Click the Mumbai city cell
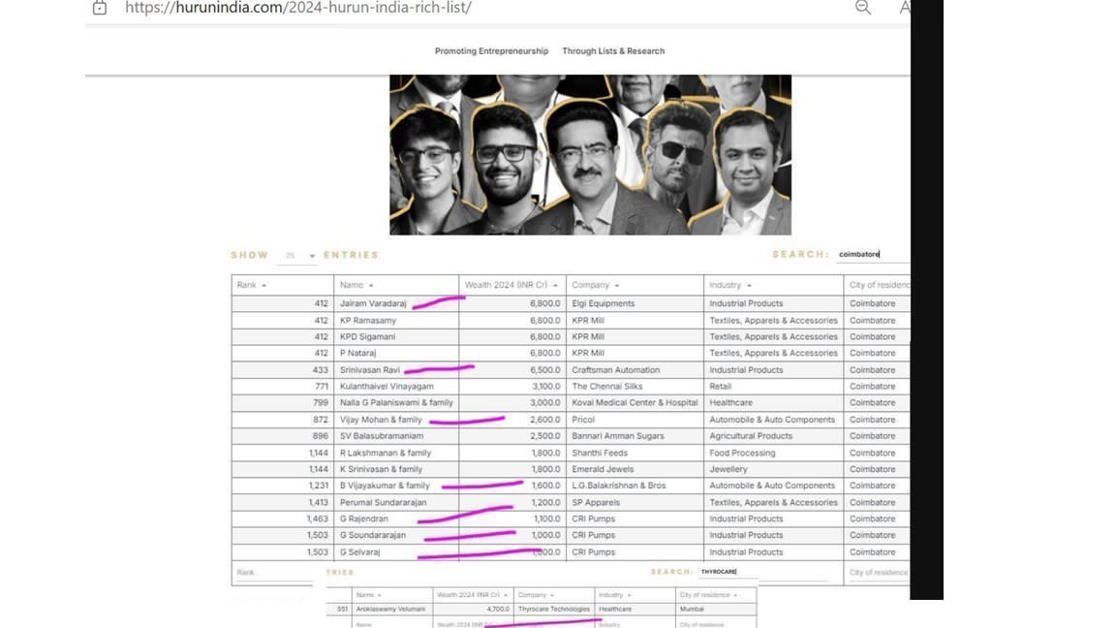 click(715, 610)
